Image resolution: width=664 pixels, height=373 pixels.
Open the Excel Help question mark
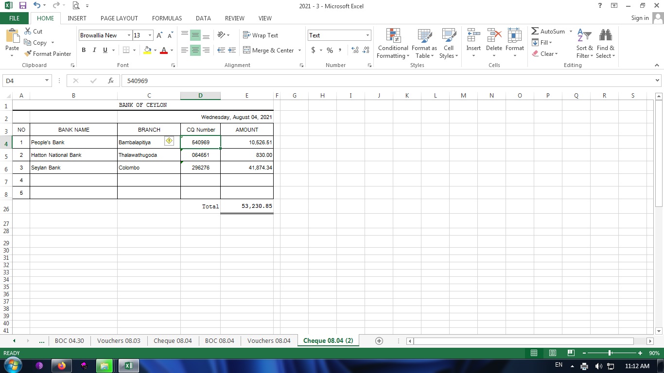(x=600, y=6)
